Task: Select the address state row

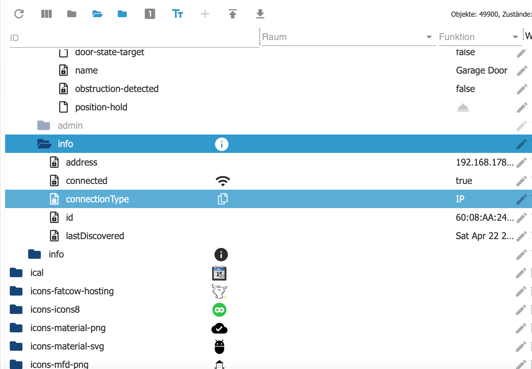Action: 269,162
